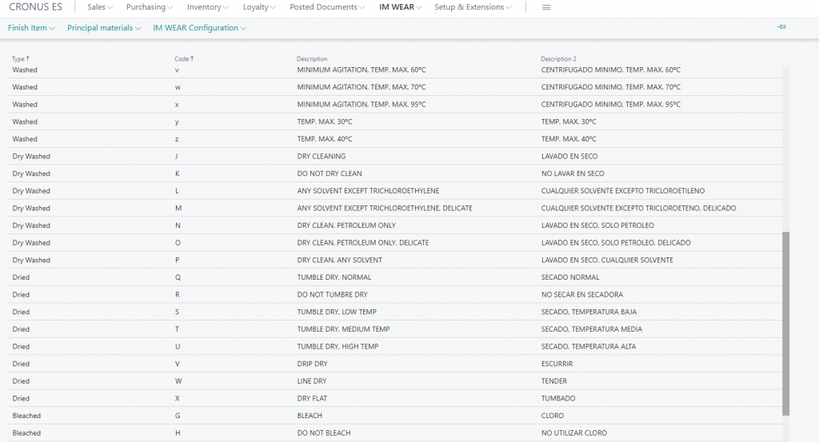Viewport: 819px width, 442px height.
Task: Open the Inventory dropdown menu
Action: (208, 7)
